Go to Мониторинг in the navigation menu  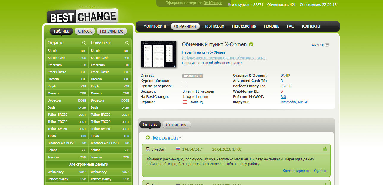coord(155,26)
